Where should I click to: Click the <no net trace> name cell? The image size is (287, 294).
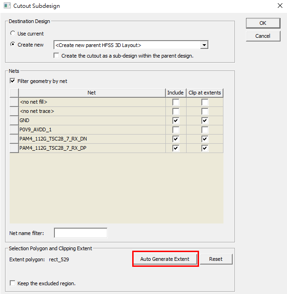point(92,112)
